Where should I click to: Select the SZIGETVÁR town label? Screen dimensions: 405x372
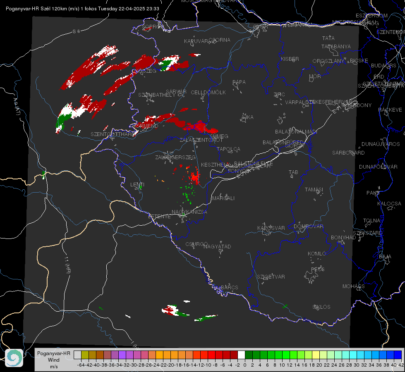click(271, 277)
